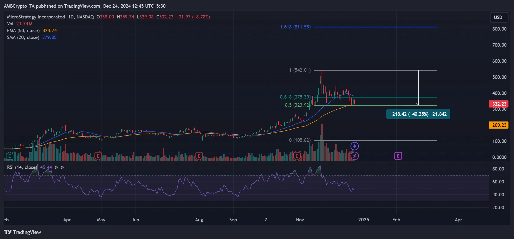Click the high price H359.74 in header
This screenshot has width=514, height=239.
point(125,17)
